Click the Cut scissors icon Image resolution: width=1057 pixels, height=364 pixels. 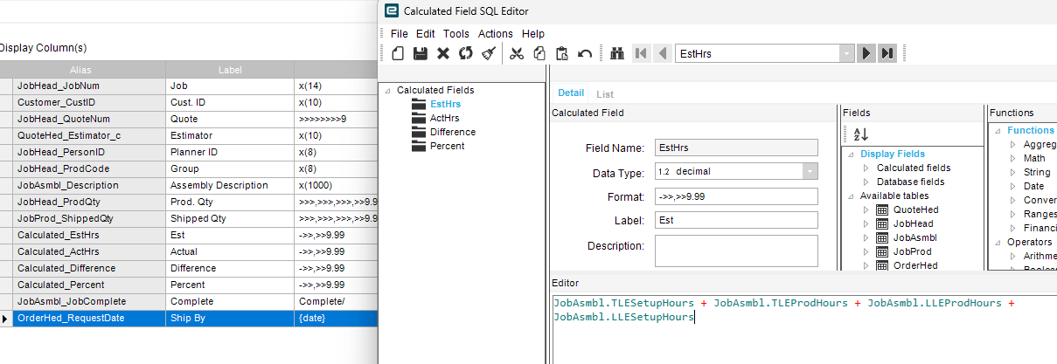[517, 53]
